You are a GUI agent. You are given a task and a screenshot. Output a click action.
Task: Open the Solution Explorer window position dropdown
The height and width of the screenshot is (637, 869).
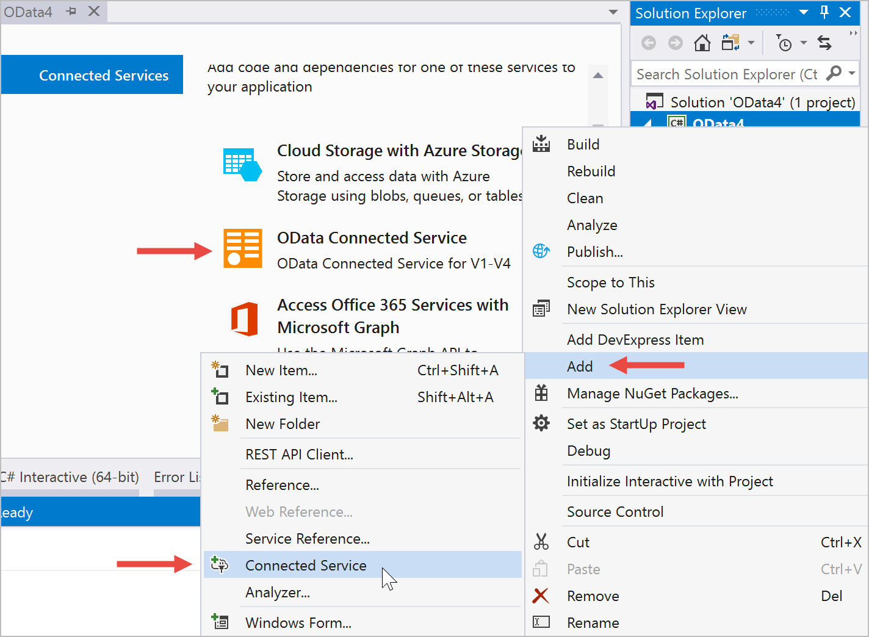[804, 12]
